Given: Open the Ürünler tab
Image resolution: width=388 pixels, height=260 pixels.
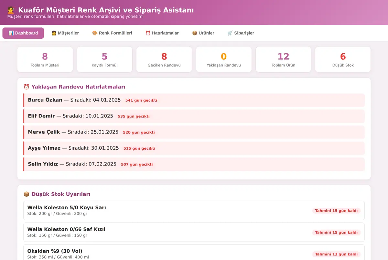Looking at the screenshot, I should click(203, 33).
